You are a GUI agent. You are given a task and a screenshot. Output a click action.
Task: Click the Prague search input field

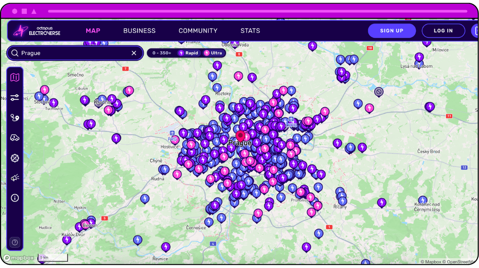point(75,53)
